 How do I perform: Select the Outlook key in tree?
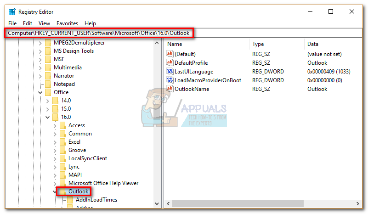coord(79,191)
